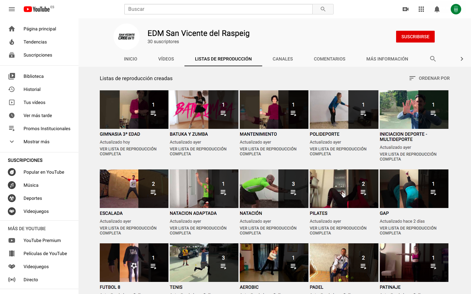
Task: View full playlist for BATUKA Y ZUMBA
Action: pyautogui.click(x=198, y=151)
